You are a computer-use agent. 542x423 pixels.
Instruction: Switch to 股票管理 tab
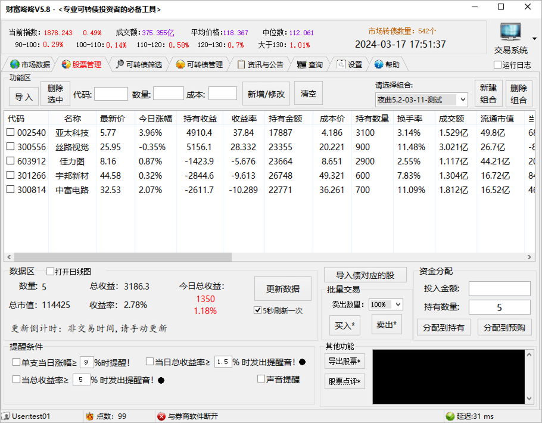82,64
